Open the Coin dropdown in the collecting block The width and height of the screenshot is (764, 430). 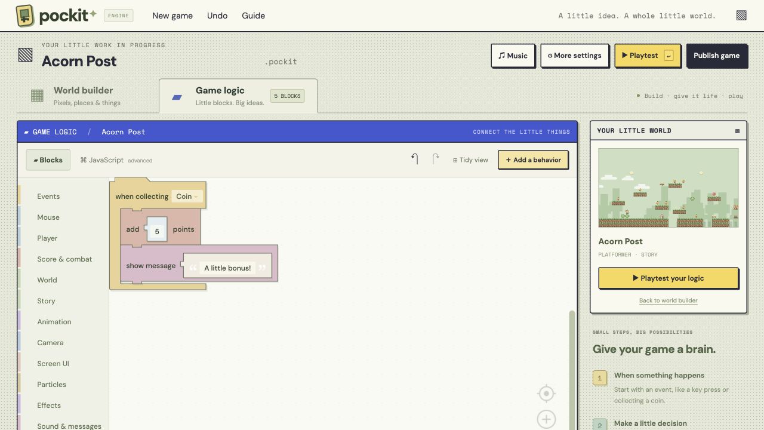(x=187, y=196)
